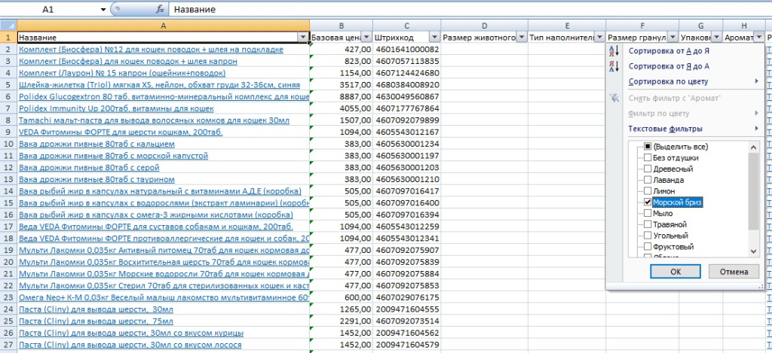
Task: Uncheck the "Морской бриз" filter option
Action: 648,202
